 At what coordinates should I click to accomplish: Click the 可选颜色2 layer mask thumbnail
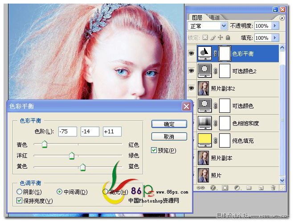[x=225, y=71]
